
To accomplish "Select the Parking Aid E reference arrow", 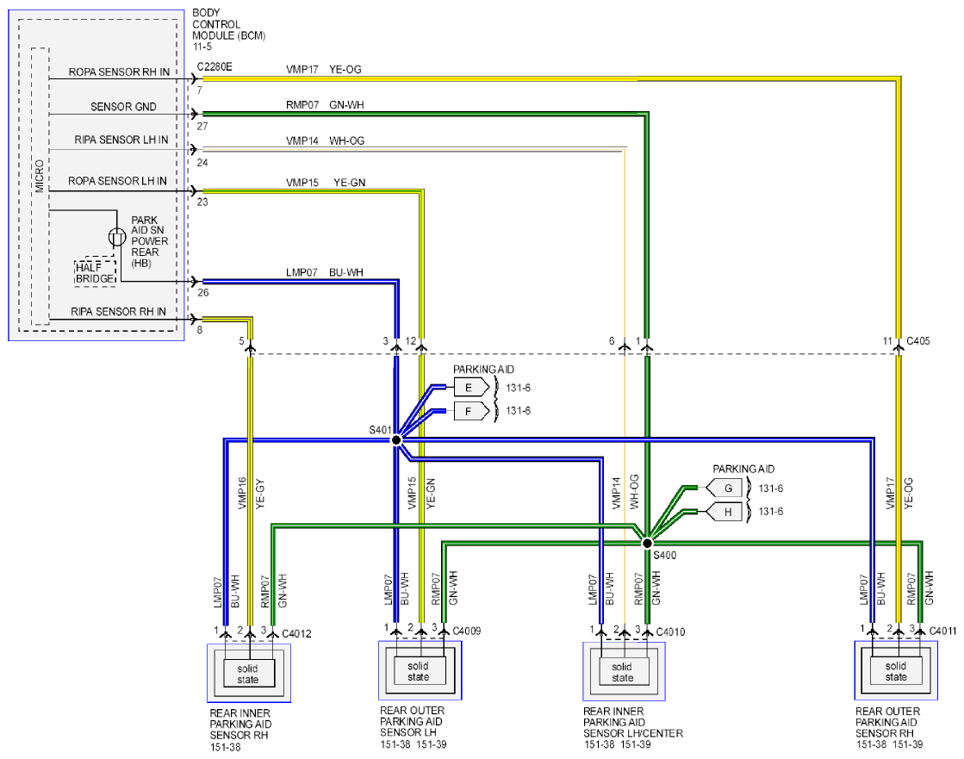I will tap(471, 387).
